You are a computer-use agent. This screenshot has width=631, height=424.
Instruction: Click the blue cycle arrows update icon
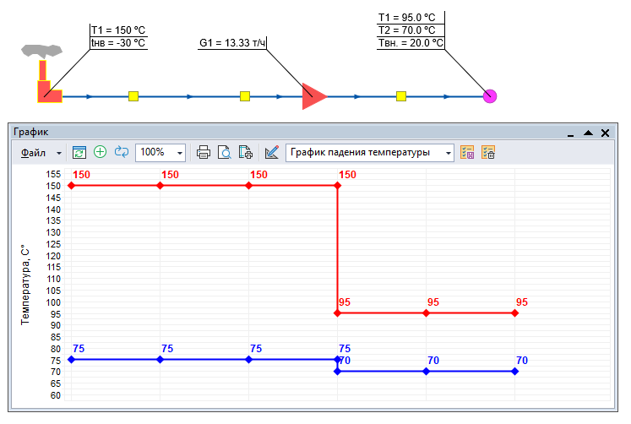point(121,152)
